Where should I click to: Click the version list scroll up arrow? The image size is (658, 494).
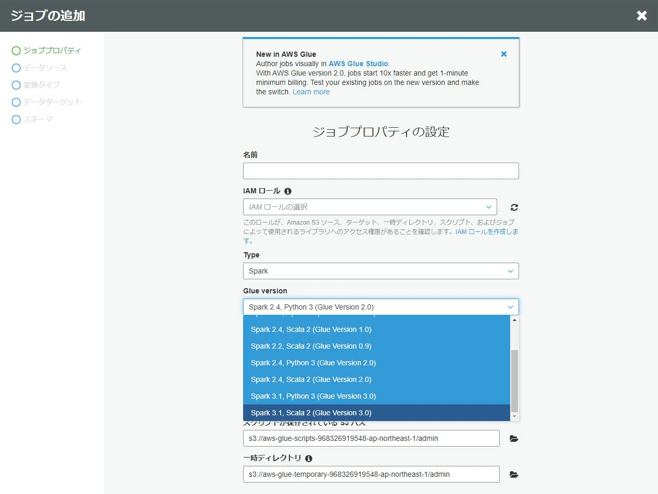pos(515,319)
